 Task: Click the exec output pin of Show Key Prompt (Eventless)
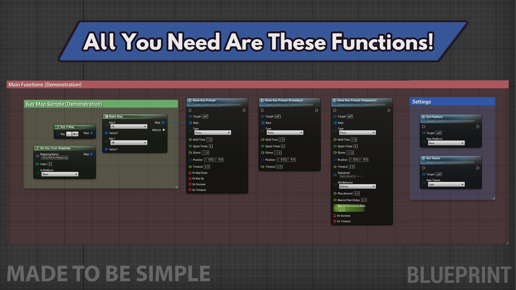point(317,110)
